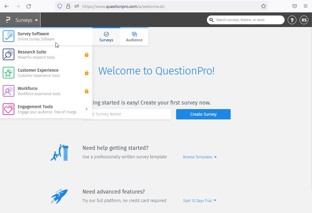Open the browser hamburger menu

(x=306, y=6)
